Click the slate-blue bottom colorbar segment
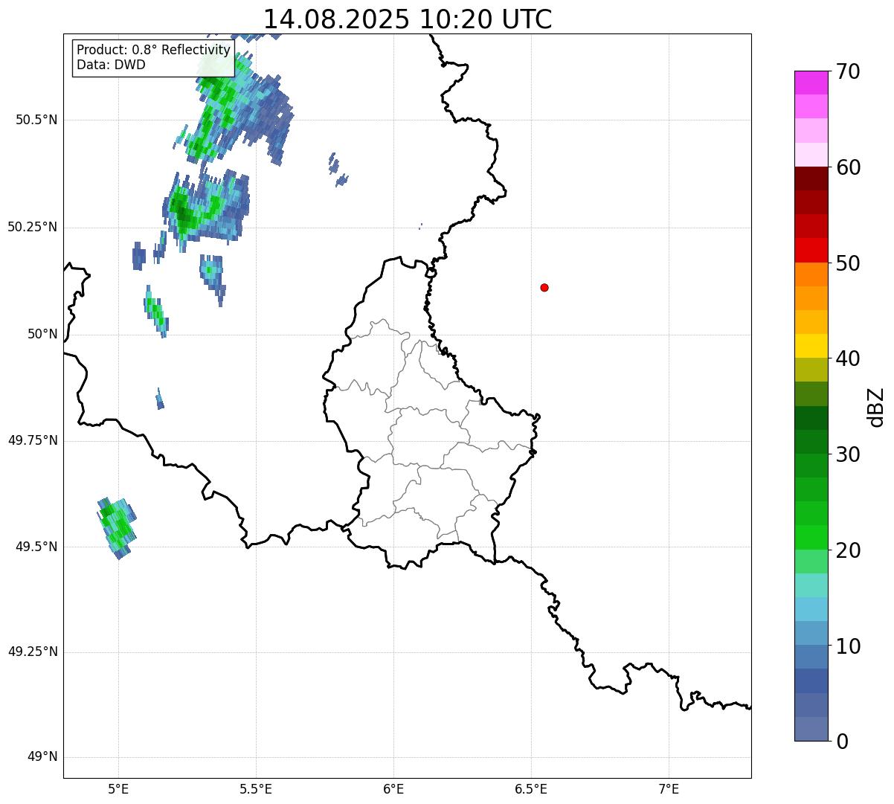 point(811,729)
